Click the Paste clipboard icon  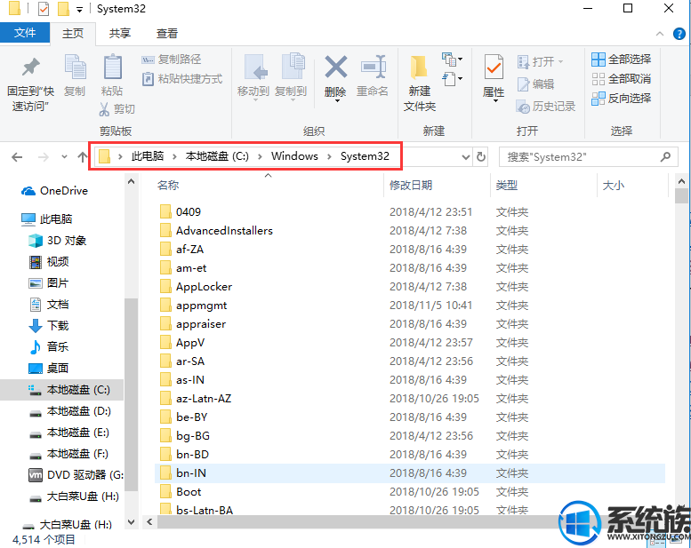pyautogui.click(x=112, y=68)
